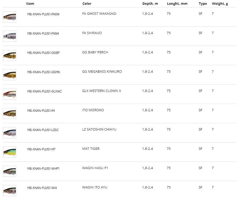Image resolution: width=242 pixels, height=203 pixels.
Task: Select the GG Baby Perch lure picture
Action: coord(10,56)
